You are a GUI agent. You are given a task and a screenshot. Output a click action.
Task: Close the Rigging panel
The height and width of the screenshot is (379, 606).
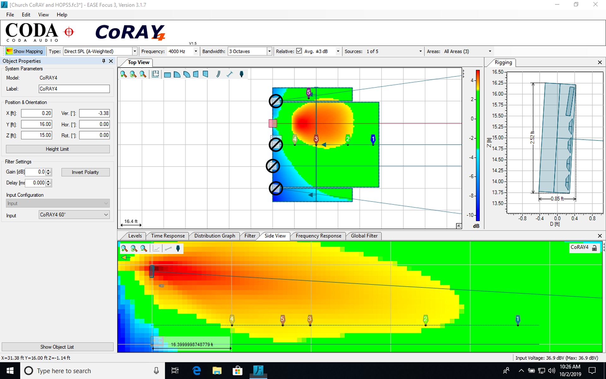[600, 63]
